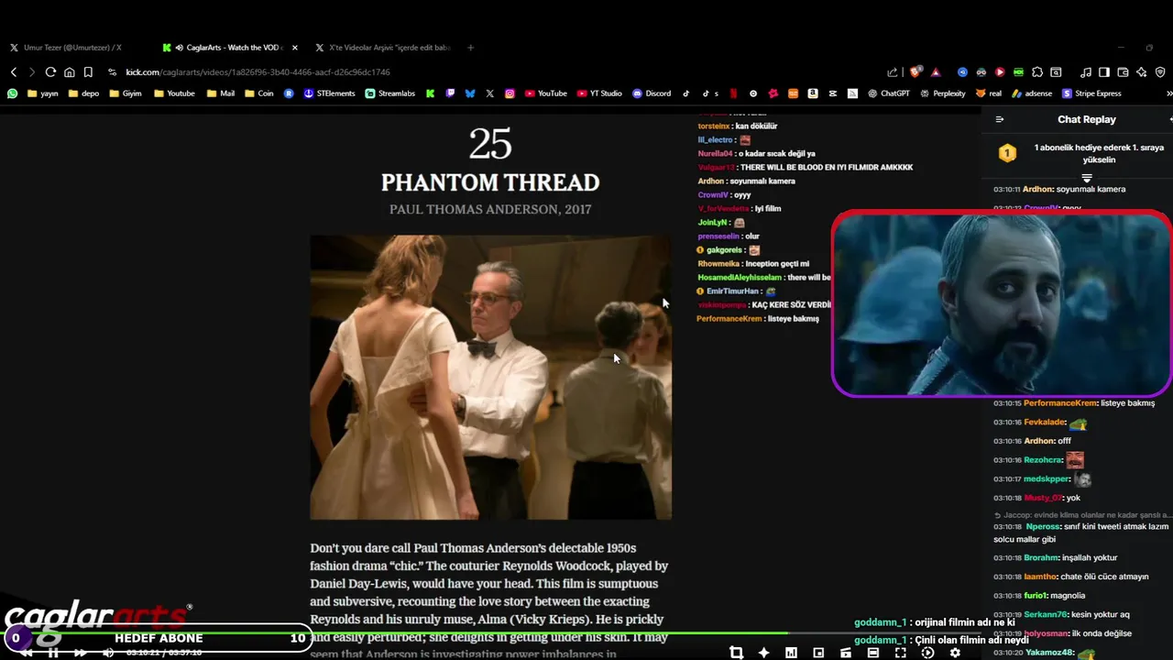Open a new tab with the plus button
Screen dimensions: 1173x660
(470, 48)
